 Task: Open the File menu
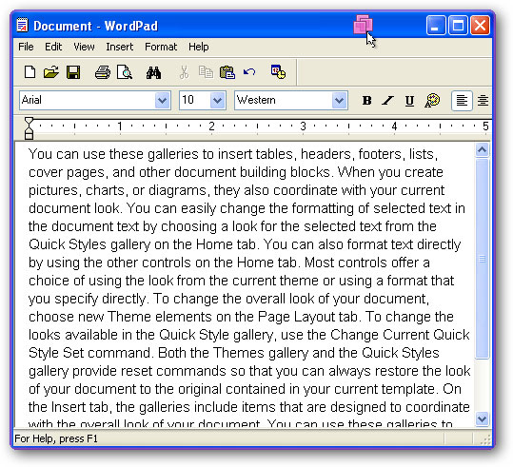pos(26,47)
